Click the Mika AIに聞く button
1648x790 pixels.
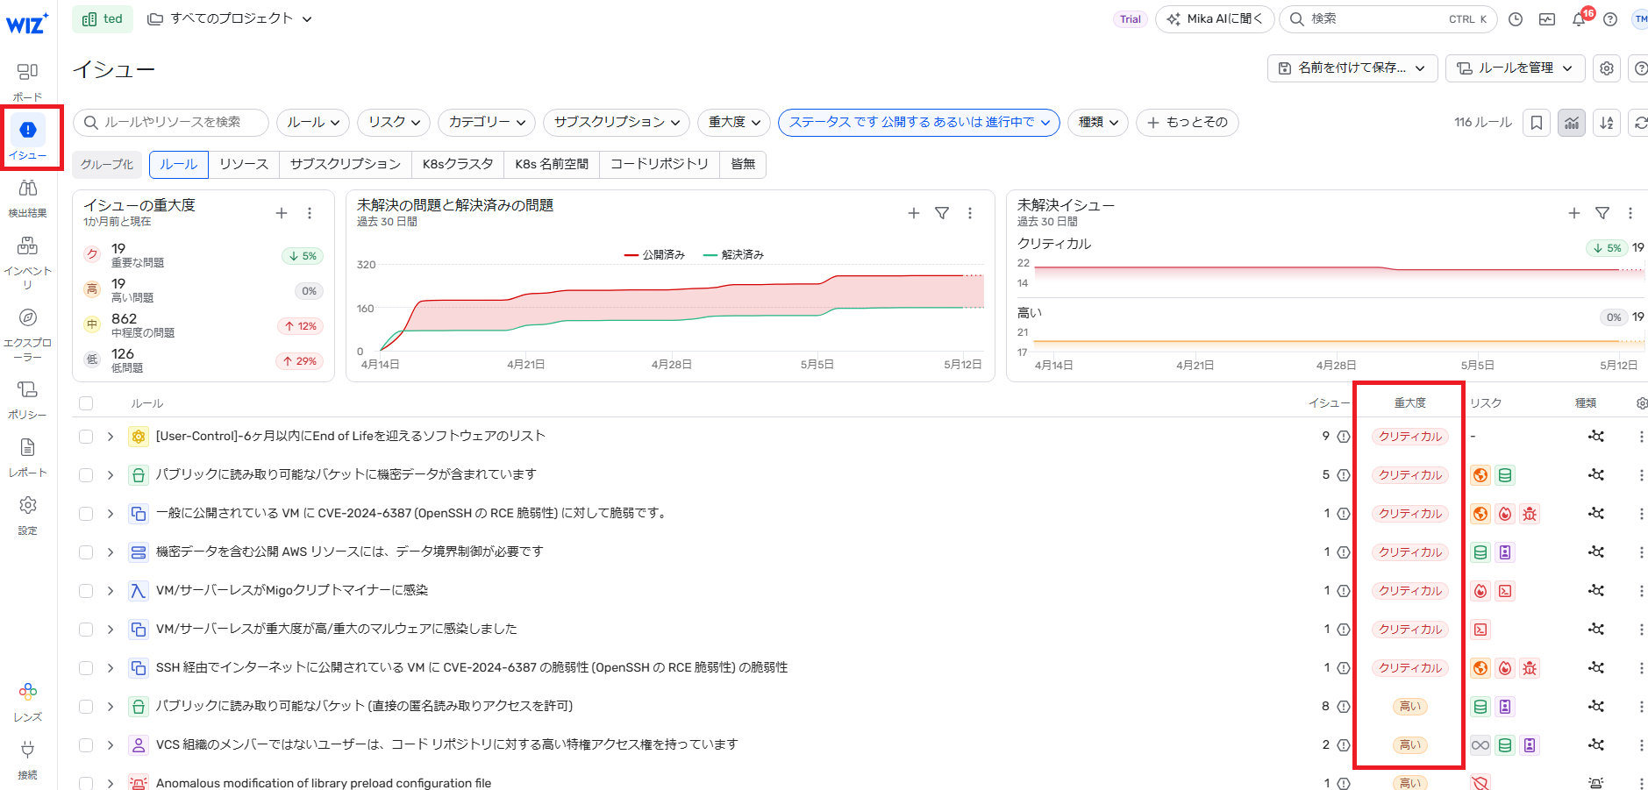[x=1215, y=19]
